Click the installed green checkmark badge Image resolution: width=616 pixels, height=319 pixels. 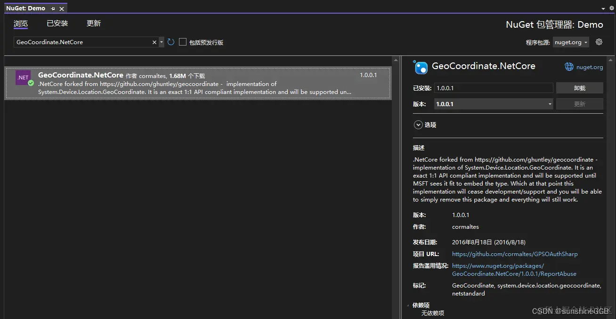coord(31,83)
